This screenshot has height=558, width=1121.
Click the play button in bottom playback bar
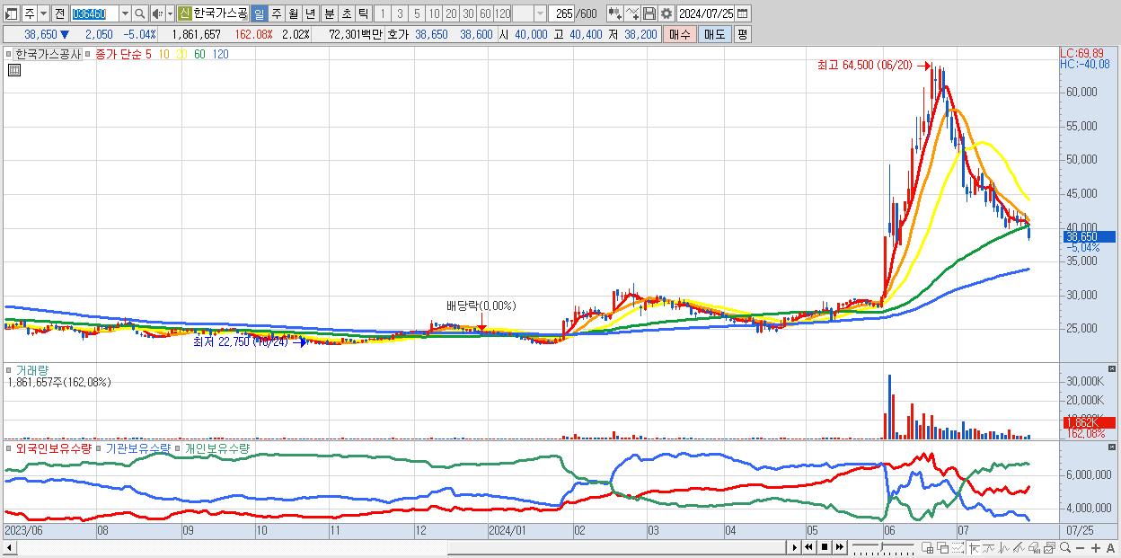coord(794,547)
